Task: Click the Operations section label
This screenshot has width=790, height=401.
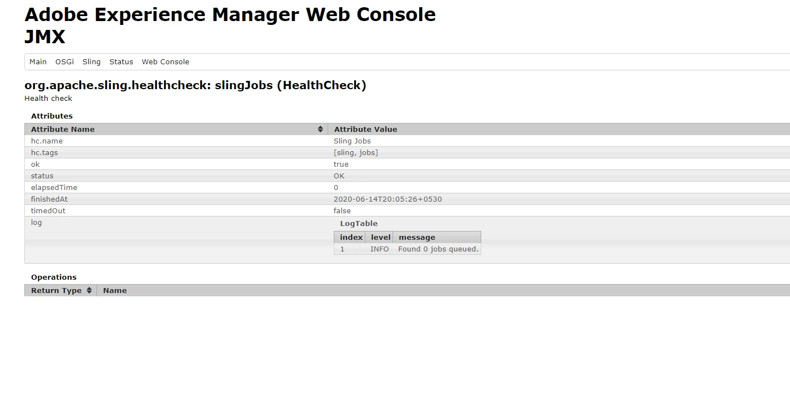Action: click(54, 277)
